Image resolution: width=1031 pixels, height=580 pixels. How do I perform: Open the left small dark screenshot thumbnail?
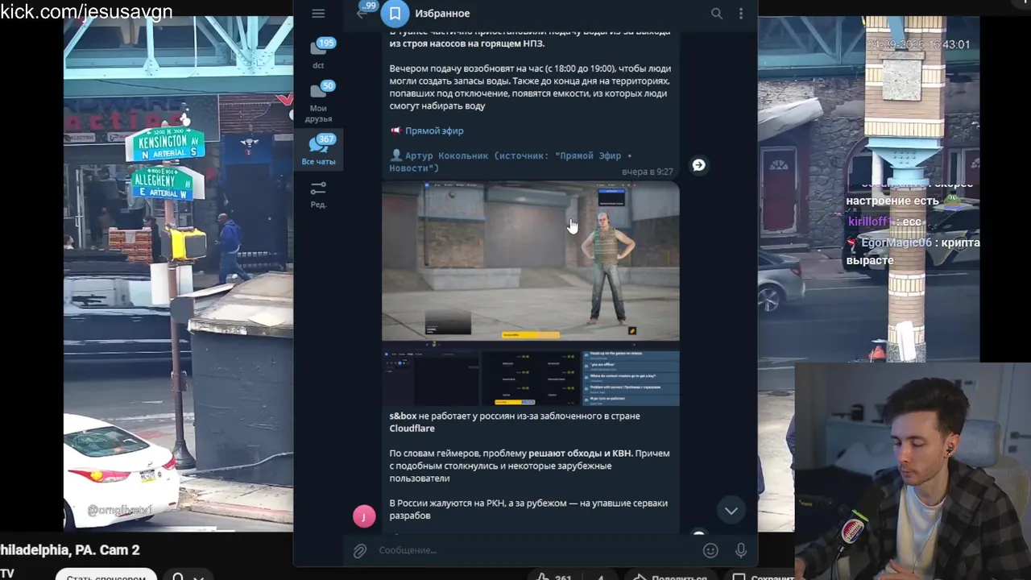click(430, 378)
